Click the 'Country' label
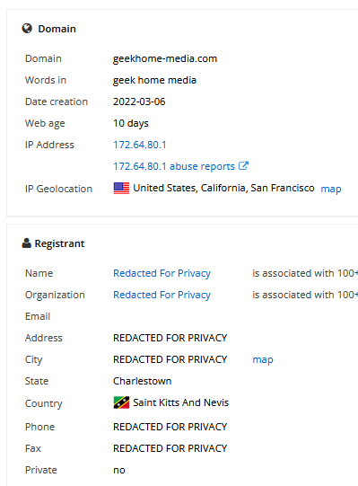This screenshot has height=486, width=358. [44, 403]
